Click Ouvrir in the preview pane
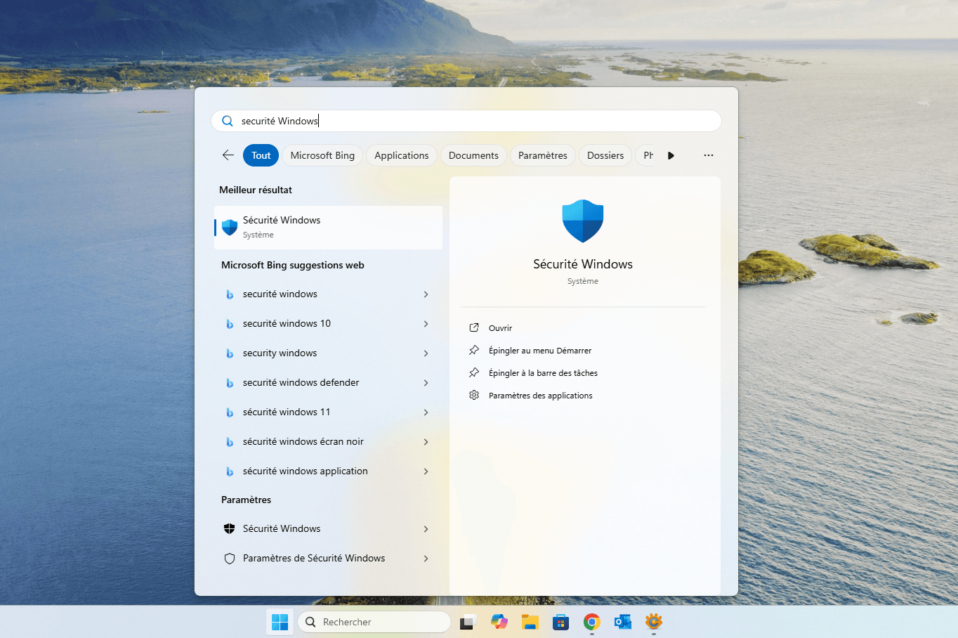Viewport: 958px width, 638px height. [500, 328]
